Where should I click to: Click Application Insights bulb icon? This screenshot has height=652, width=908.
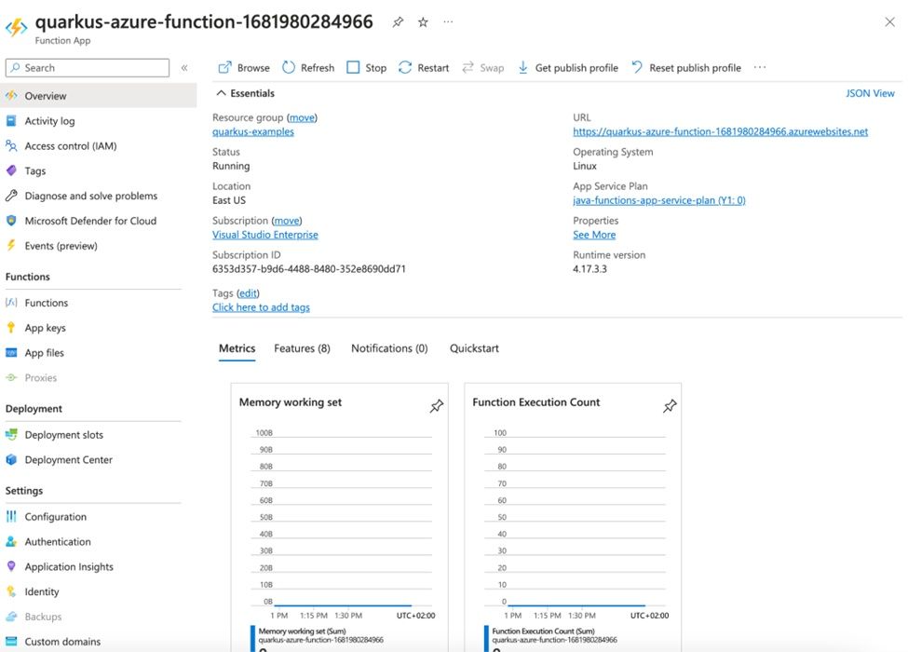coord(11,566)
